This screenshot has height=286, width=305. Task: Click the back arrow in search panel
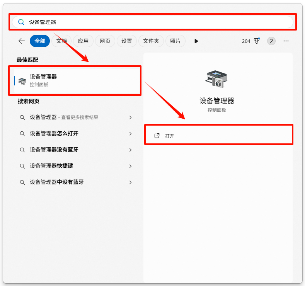pyautogui.click(x=22, y=41)
